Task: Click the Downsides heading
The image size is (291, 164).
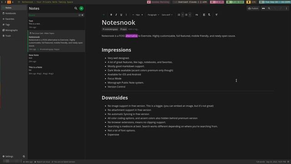Action: click(115, 97)
